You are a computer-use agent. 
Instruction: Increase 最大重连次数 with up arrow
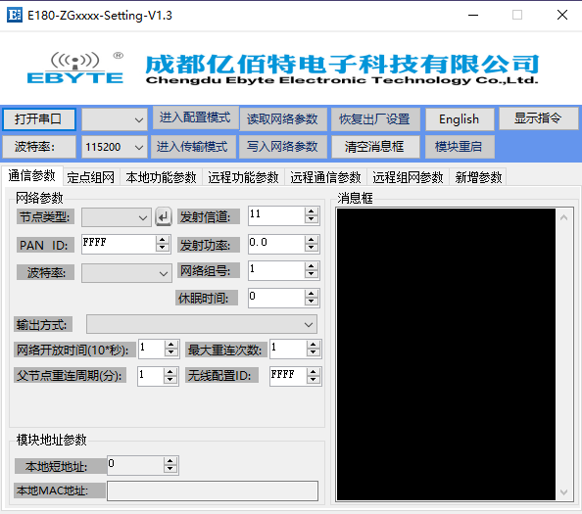pos(314,345)
